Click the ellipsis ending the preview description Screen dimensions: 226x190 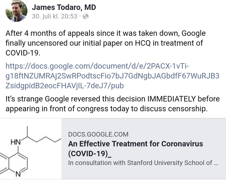[216, 163]
